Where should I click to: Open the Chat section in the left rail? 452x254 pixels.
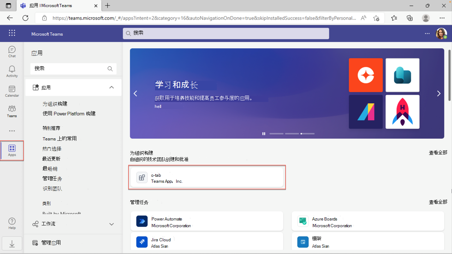12,52
